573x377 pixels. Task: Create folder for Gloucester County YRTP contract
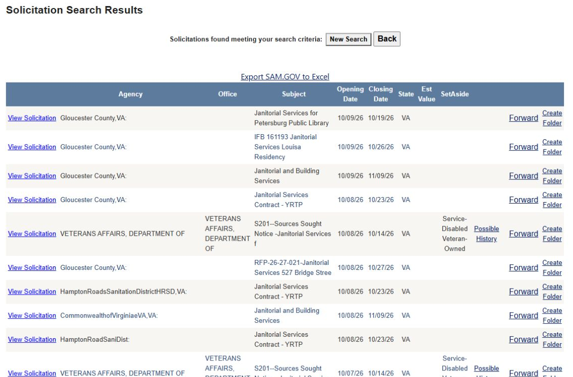pos(552,200)
